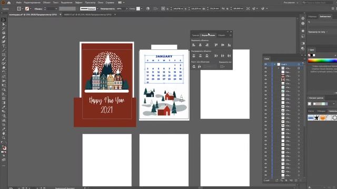Switch to the second document tab

88,15
